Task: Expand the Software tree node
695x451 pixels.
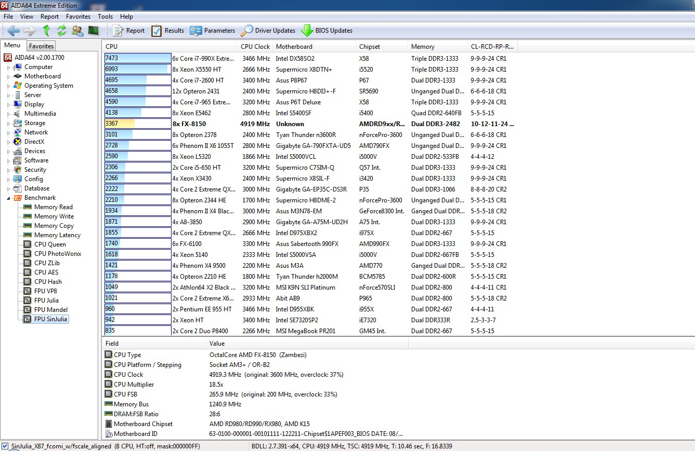Action: point(8,160)
